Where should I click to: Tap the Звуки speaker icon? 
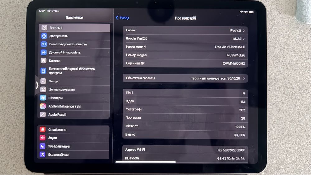coord(43,138)
